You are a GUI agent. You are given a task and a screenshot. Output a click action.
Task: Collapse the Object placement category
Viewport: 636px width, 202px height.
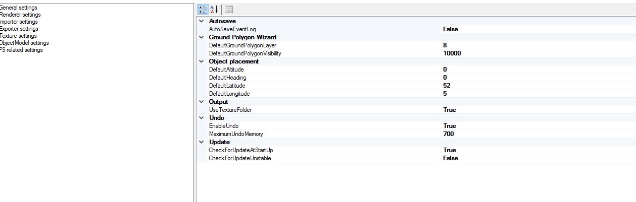(x=202, y=61)
